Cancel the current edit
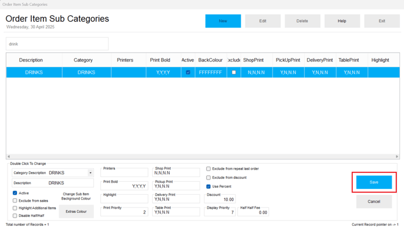 374,202
